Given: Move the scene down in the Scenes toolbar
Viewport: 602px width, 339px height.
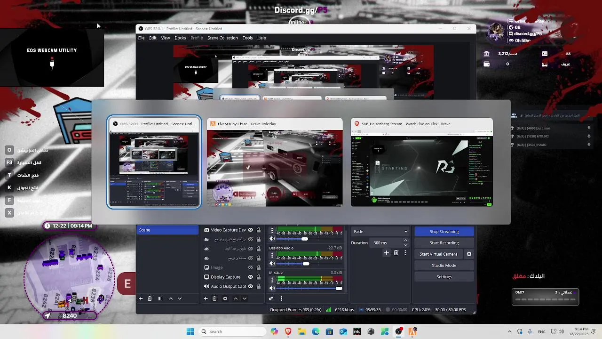Looking at the screenshot, I should pos(180,299).
